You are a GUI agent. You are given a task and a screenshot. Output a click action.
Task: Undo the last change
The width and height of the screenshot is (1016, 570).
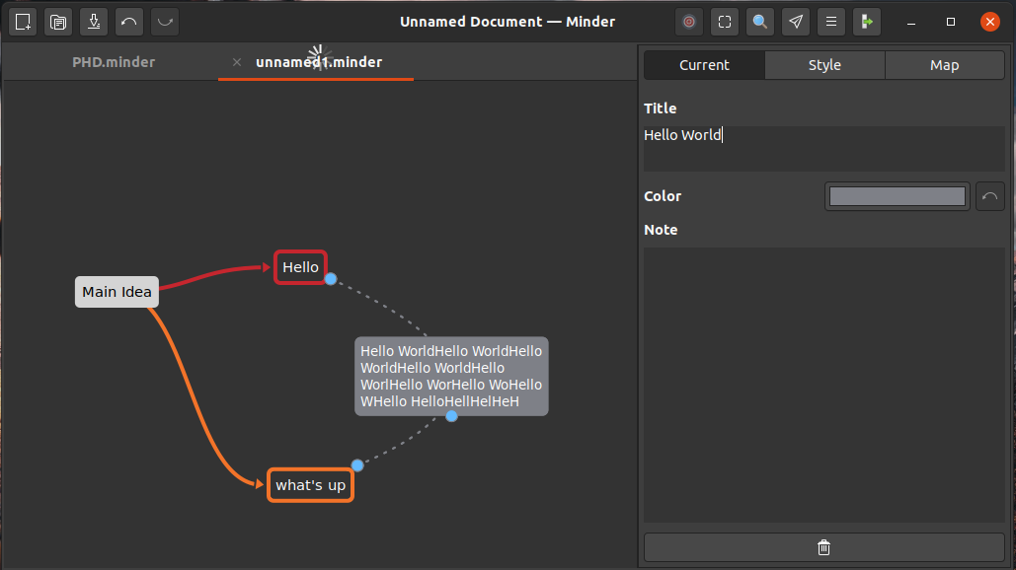click(x=129, y=22)
